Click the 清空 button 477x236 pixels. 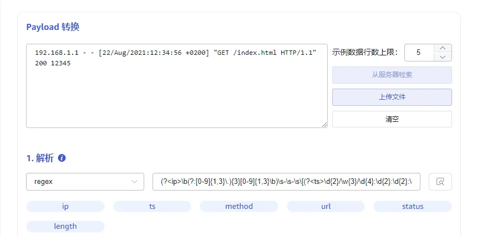coord(392,119)
